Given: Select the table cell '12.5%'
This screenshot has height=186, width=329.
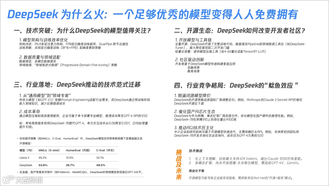Looking at the screenshot, I should tap(70, 158).
